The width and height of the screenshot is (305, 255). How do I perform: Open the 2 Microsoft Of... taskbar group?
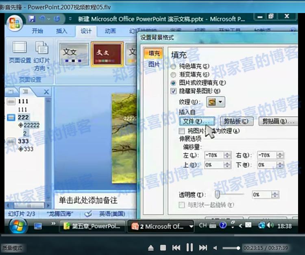coord(161,226)
